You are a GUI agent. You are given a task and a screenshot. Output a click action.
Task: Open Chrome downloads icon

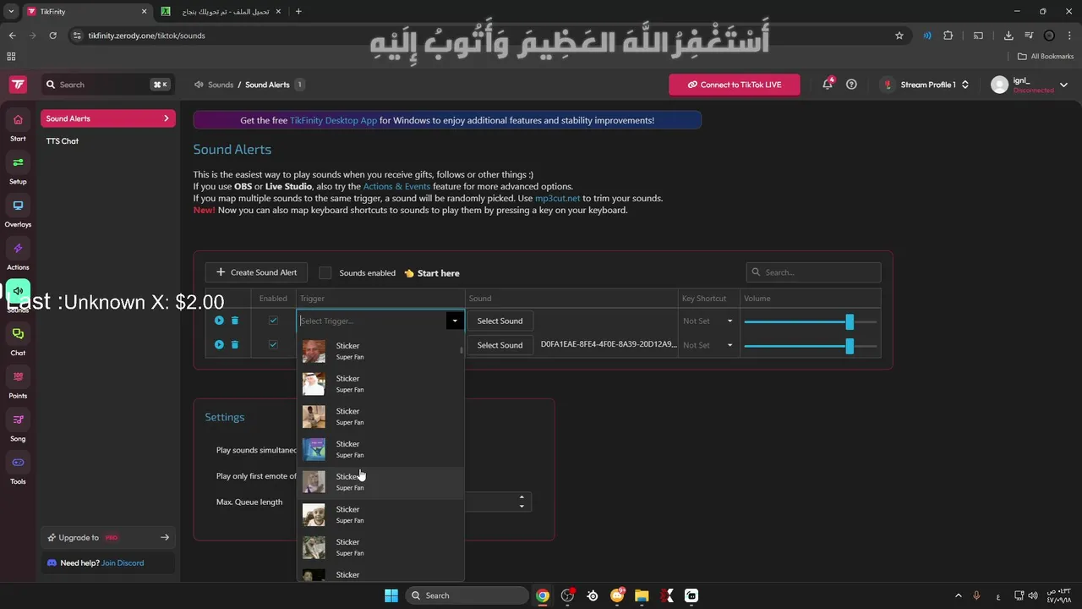point(1008,36)
